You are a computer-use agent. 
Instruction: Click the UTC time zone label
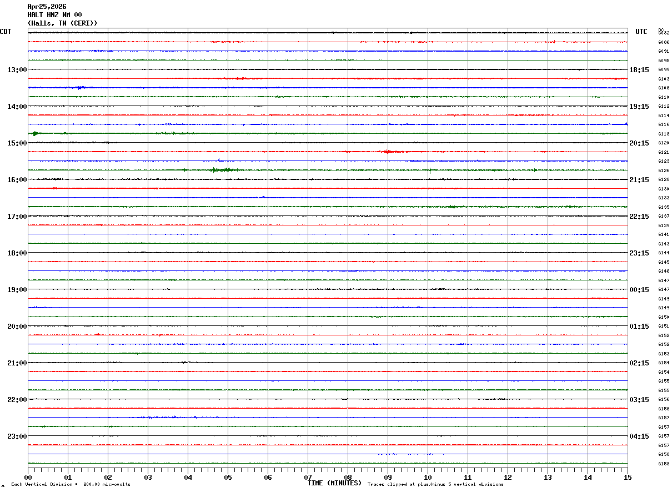click(641, 32)
